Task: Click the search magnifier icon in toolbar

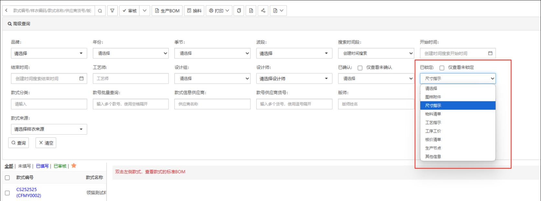Action: click(100, 11)
